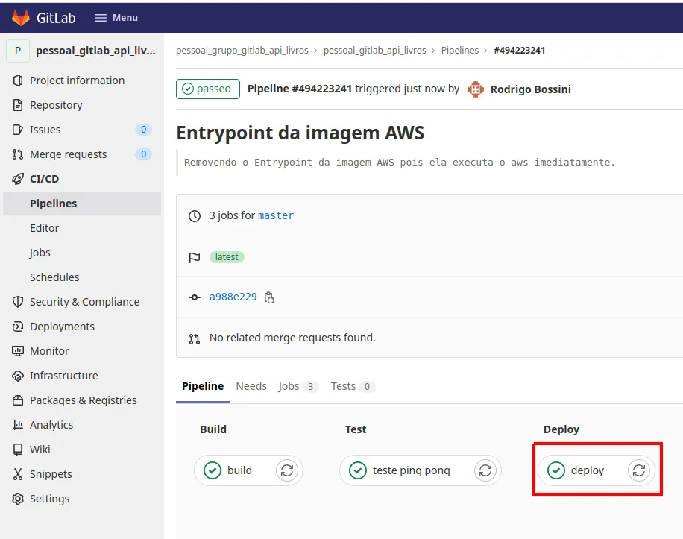This screenshot has width=683, height=539.
Task: Open the hamburger Menu in top bar
Action: (x=116, y=18)
